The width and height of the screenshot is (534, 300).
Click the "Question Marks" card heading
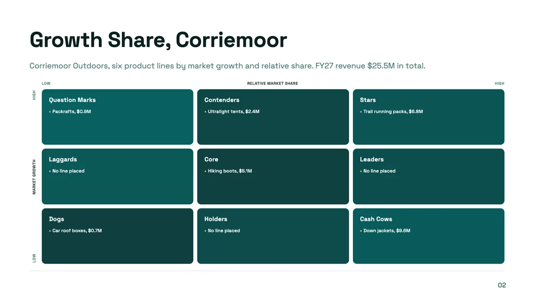(72, 100)
